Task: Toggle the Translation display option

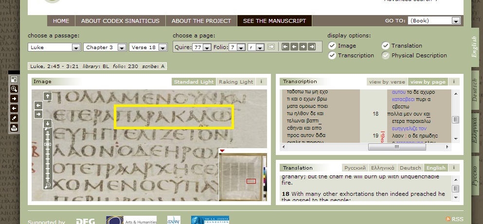Action: [386, 46]
